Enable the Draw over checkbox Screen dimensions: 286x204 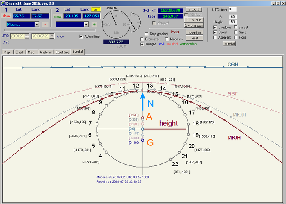click(142, 39)
